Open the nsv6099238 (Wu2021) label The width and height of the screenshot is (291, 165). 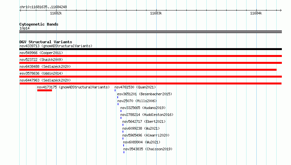pyautogui.click(x=141, y=128)
